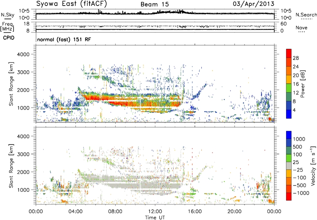Click the red high-power band near 06:00
317x220 pixels.
click(95, 98)
